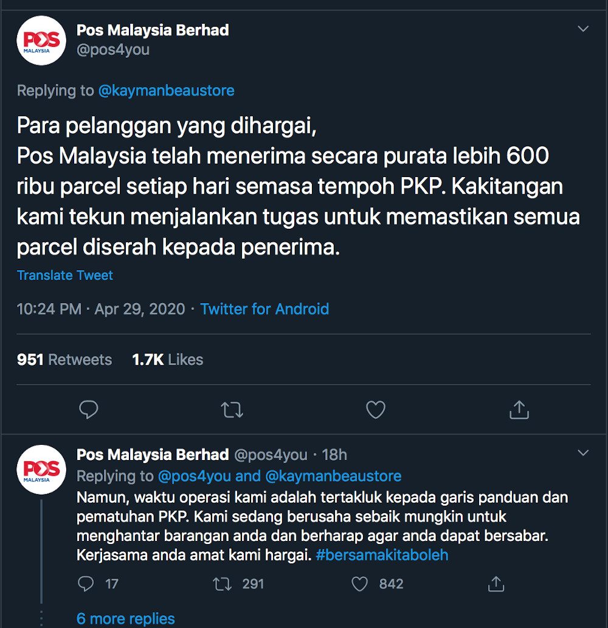Image resolution: width=608 pixels, height=628 pixels.
Task: Show the 6 more replies thread
Action: [125, 618]
